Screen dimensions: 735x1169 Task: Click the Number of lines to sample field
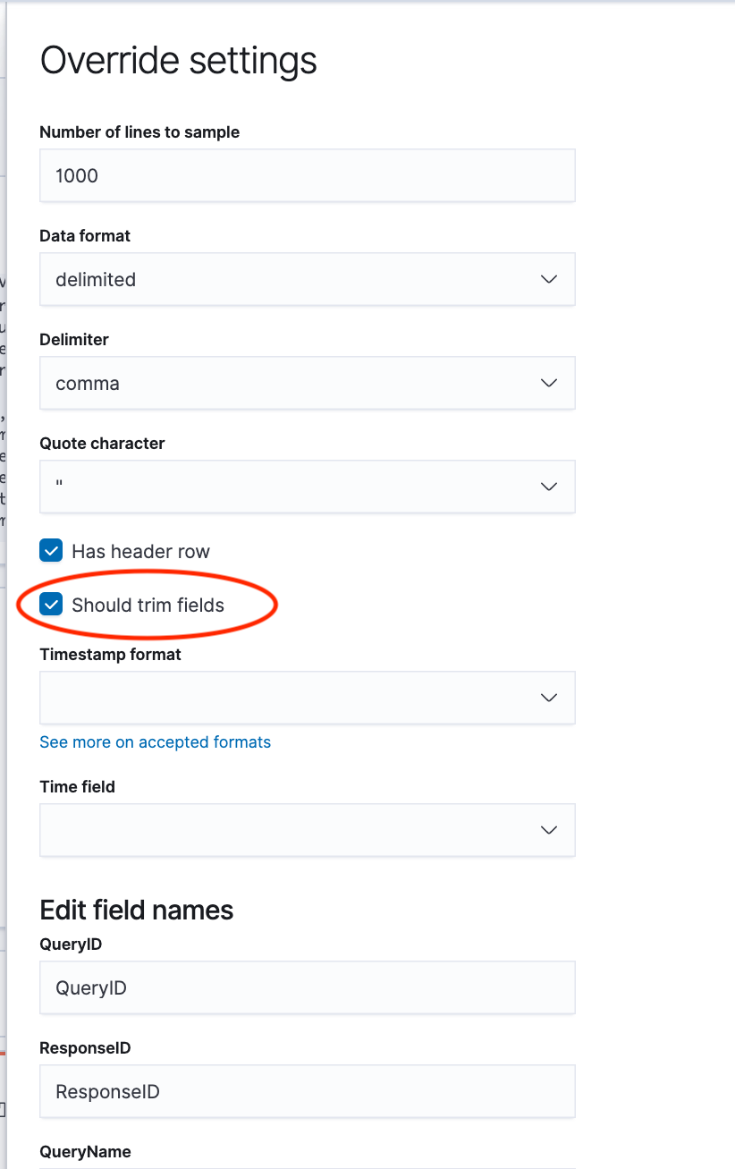307,175
